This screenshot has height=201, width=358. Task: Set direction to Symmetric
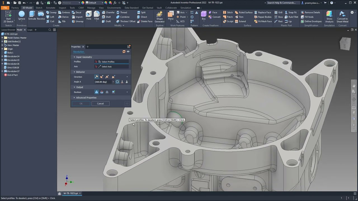(107, 77)
